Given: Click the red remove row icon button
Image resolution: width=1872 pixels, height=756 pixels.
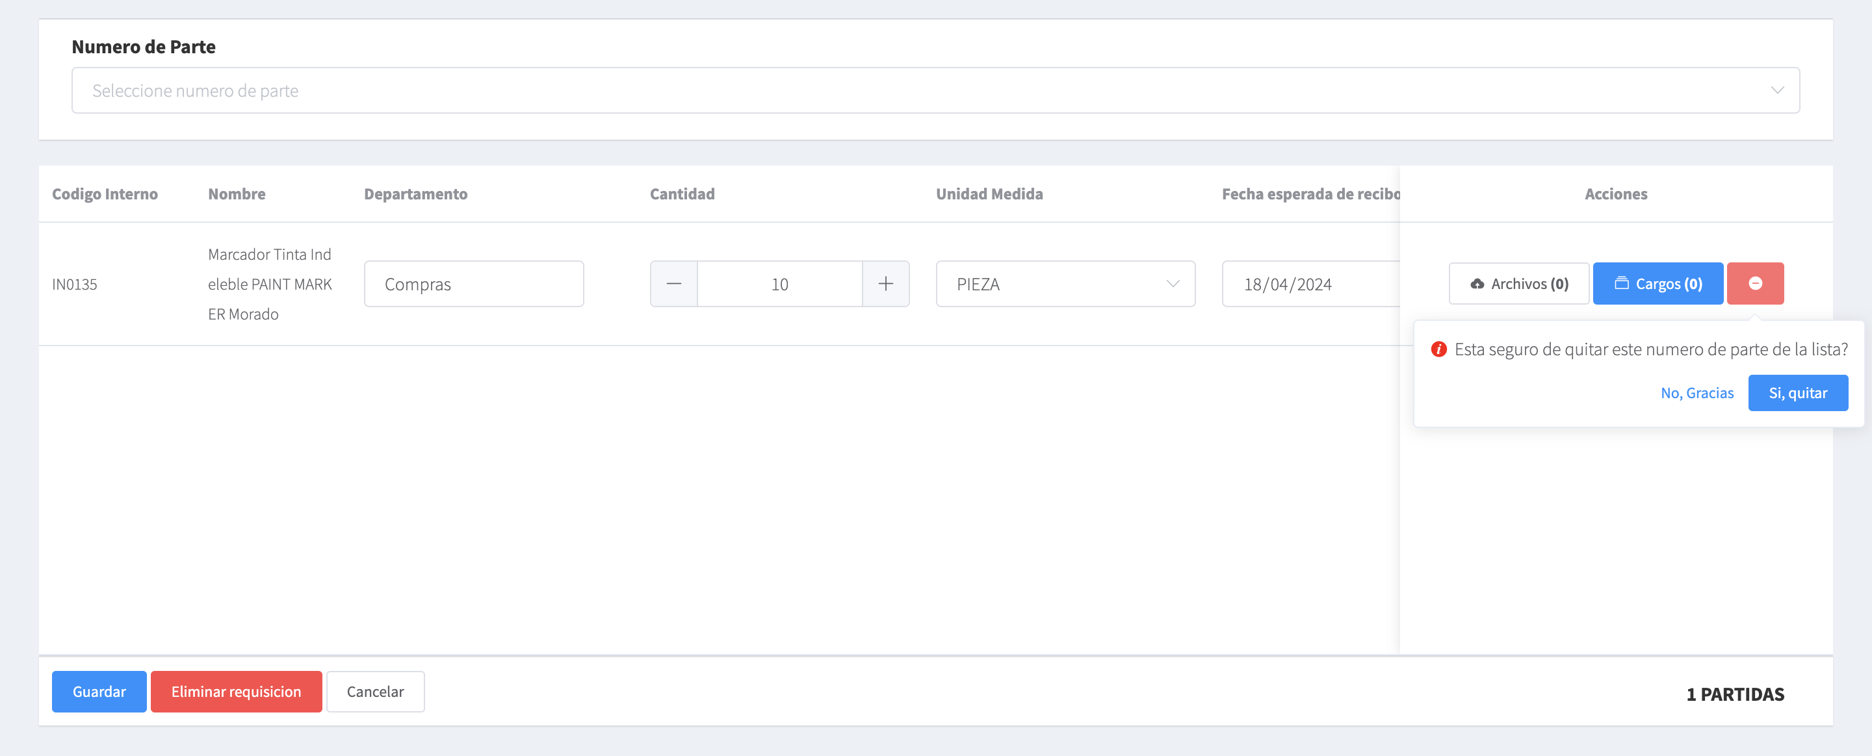Looking at the screenshot, I should pos(1754,283).
